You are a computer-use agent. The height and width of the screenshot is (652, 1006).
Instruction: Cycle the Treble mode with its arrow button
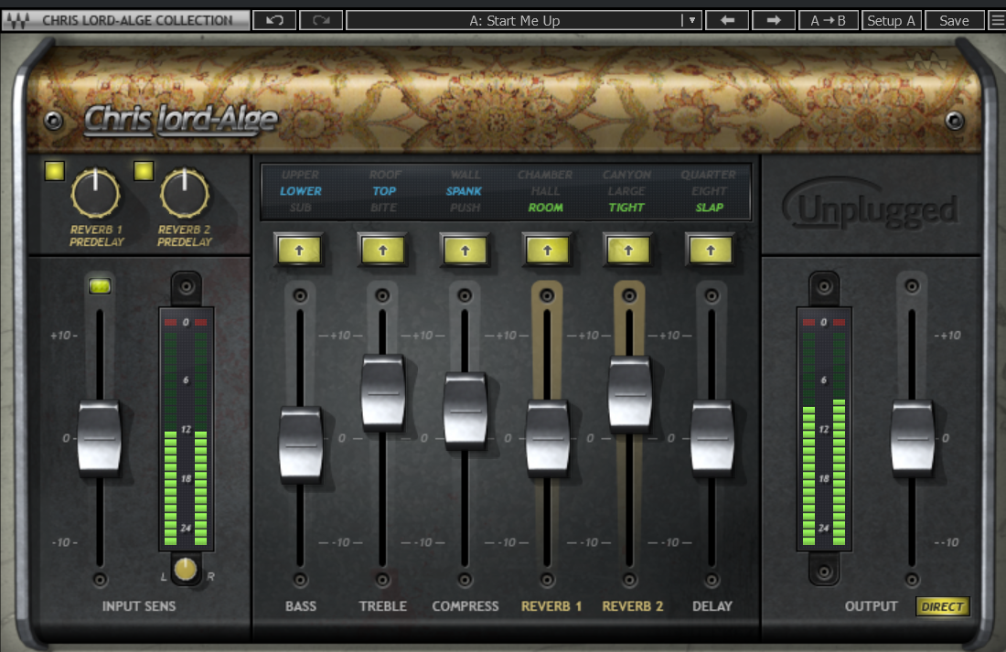click(x=382, y=251)
